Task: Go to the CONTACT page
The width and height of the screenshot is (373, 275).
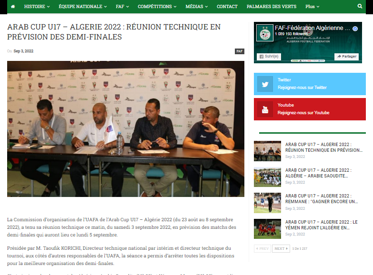Action: point(227,7)
